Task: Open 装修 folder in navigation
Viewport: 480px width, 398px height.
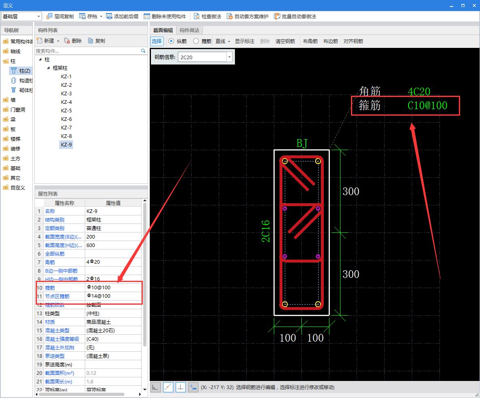Action: (6, 149)
